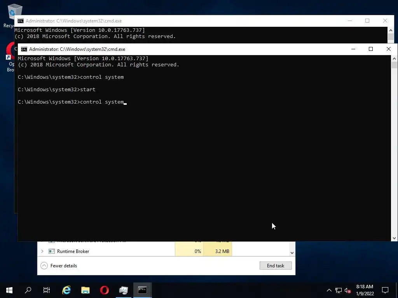The height and width of the screenshot is (298, 398).
Task: Open Action Center notifications icon
Action: (385, 290)
